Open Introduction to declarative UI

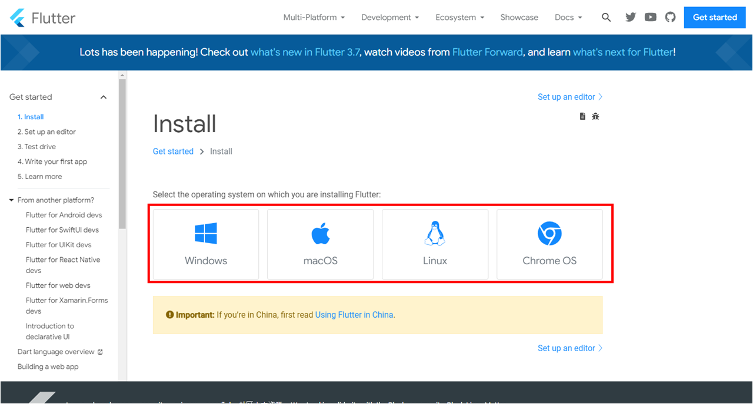pyautogui.click(x=50, y=331)
